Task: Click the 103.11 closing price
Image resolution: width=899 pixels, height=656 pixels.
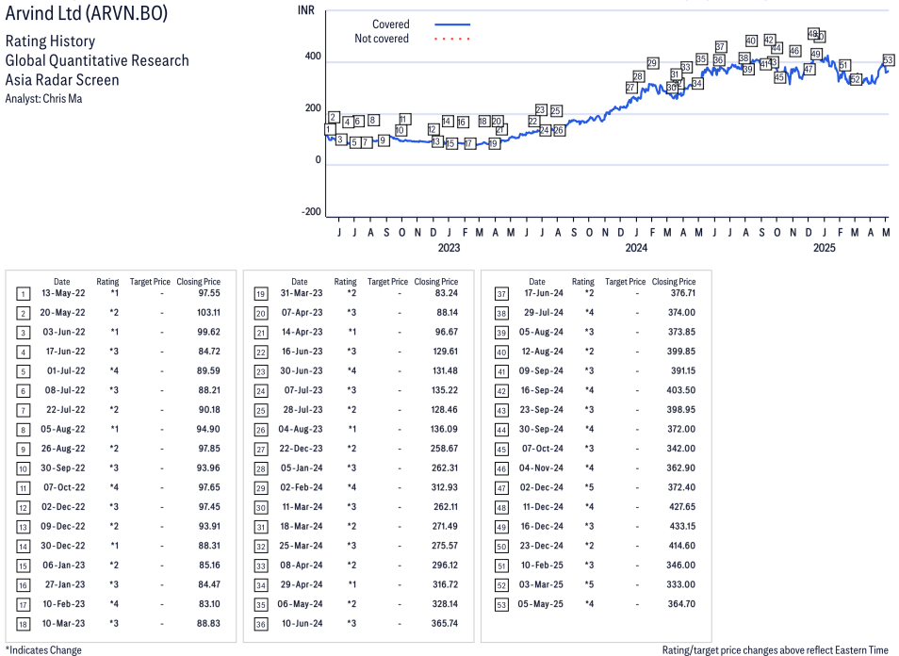Action: (x=208, y=313)
